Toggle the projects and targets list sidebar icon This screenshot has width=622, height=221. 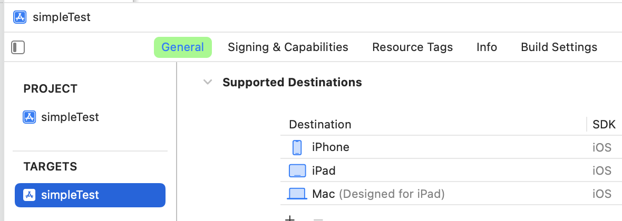(18, 47)
